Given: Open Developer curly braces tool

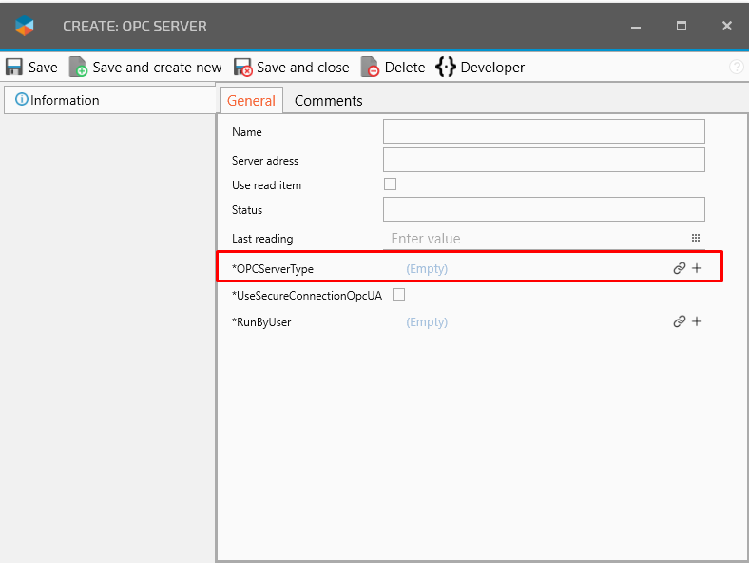Looking at the screenshot, I should click(446, 68).
